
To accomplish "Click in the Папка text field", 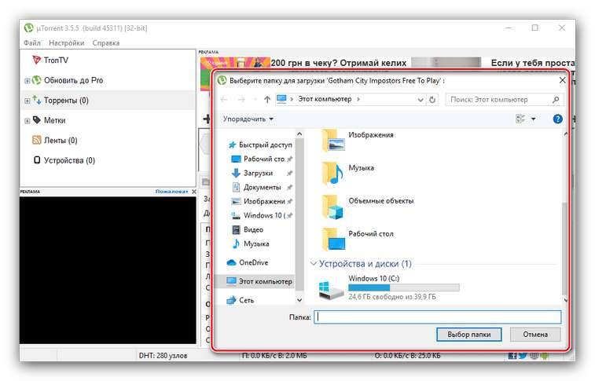I will point(437,317).
